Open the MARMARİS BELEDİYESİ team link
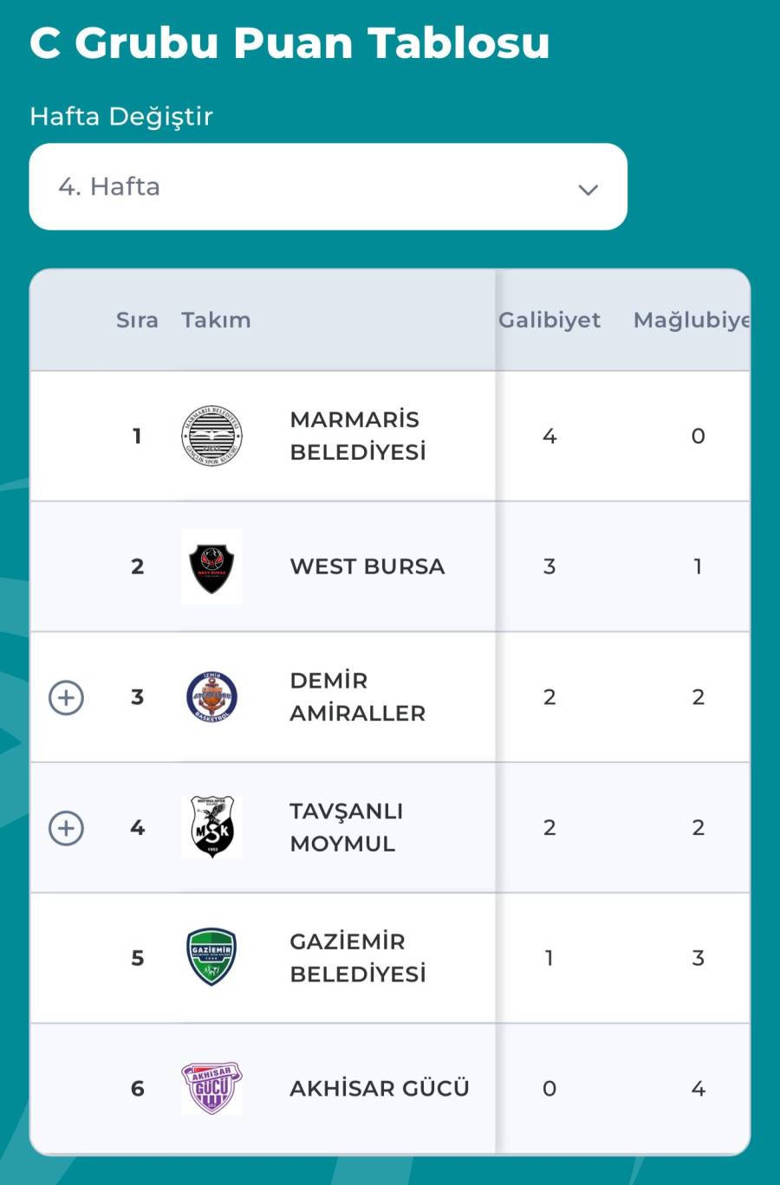 (x=358, y=436)
